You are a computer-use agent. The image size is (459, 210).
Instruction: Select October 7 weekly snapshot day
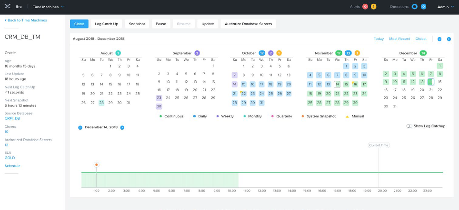(x=234, y=75)
